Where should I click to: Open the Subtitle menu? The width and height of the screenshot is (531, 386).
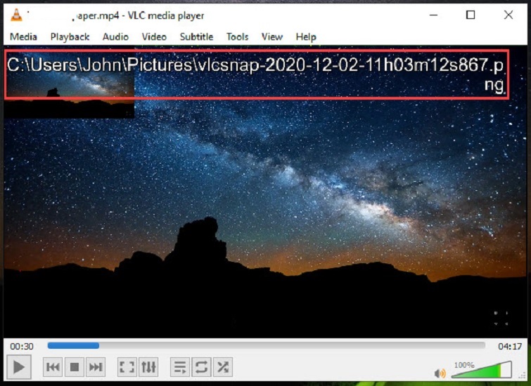click(x=196, y=36)
